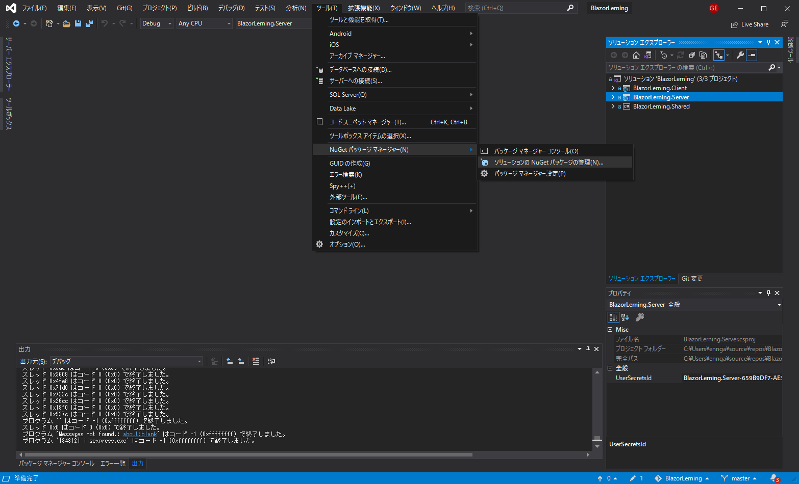The height and width of the screenshot is (484, 799).
Task: Open the サーバー エクスプローラー side tab
Action: 9,64
